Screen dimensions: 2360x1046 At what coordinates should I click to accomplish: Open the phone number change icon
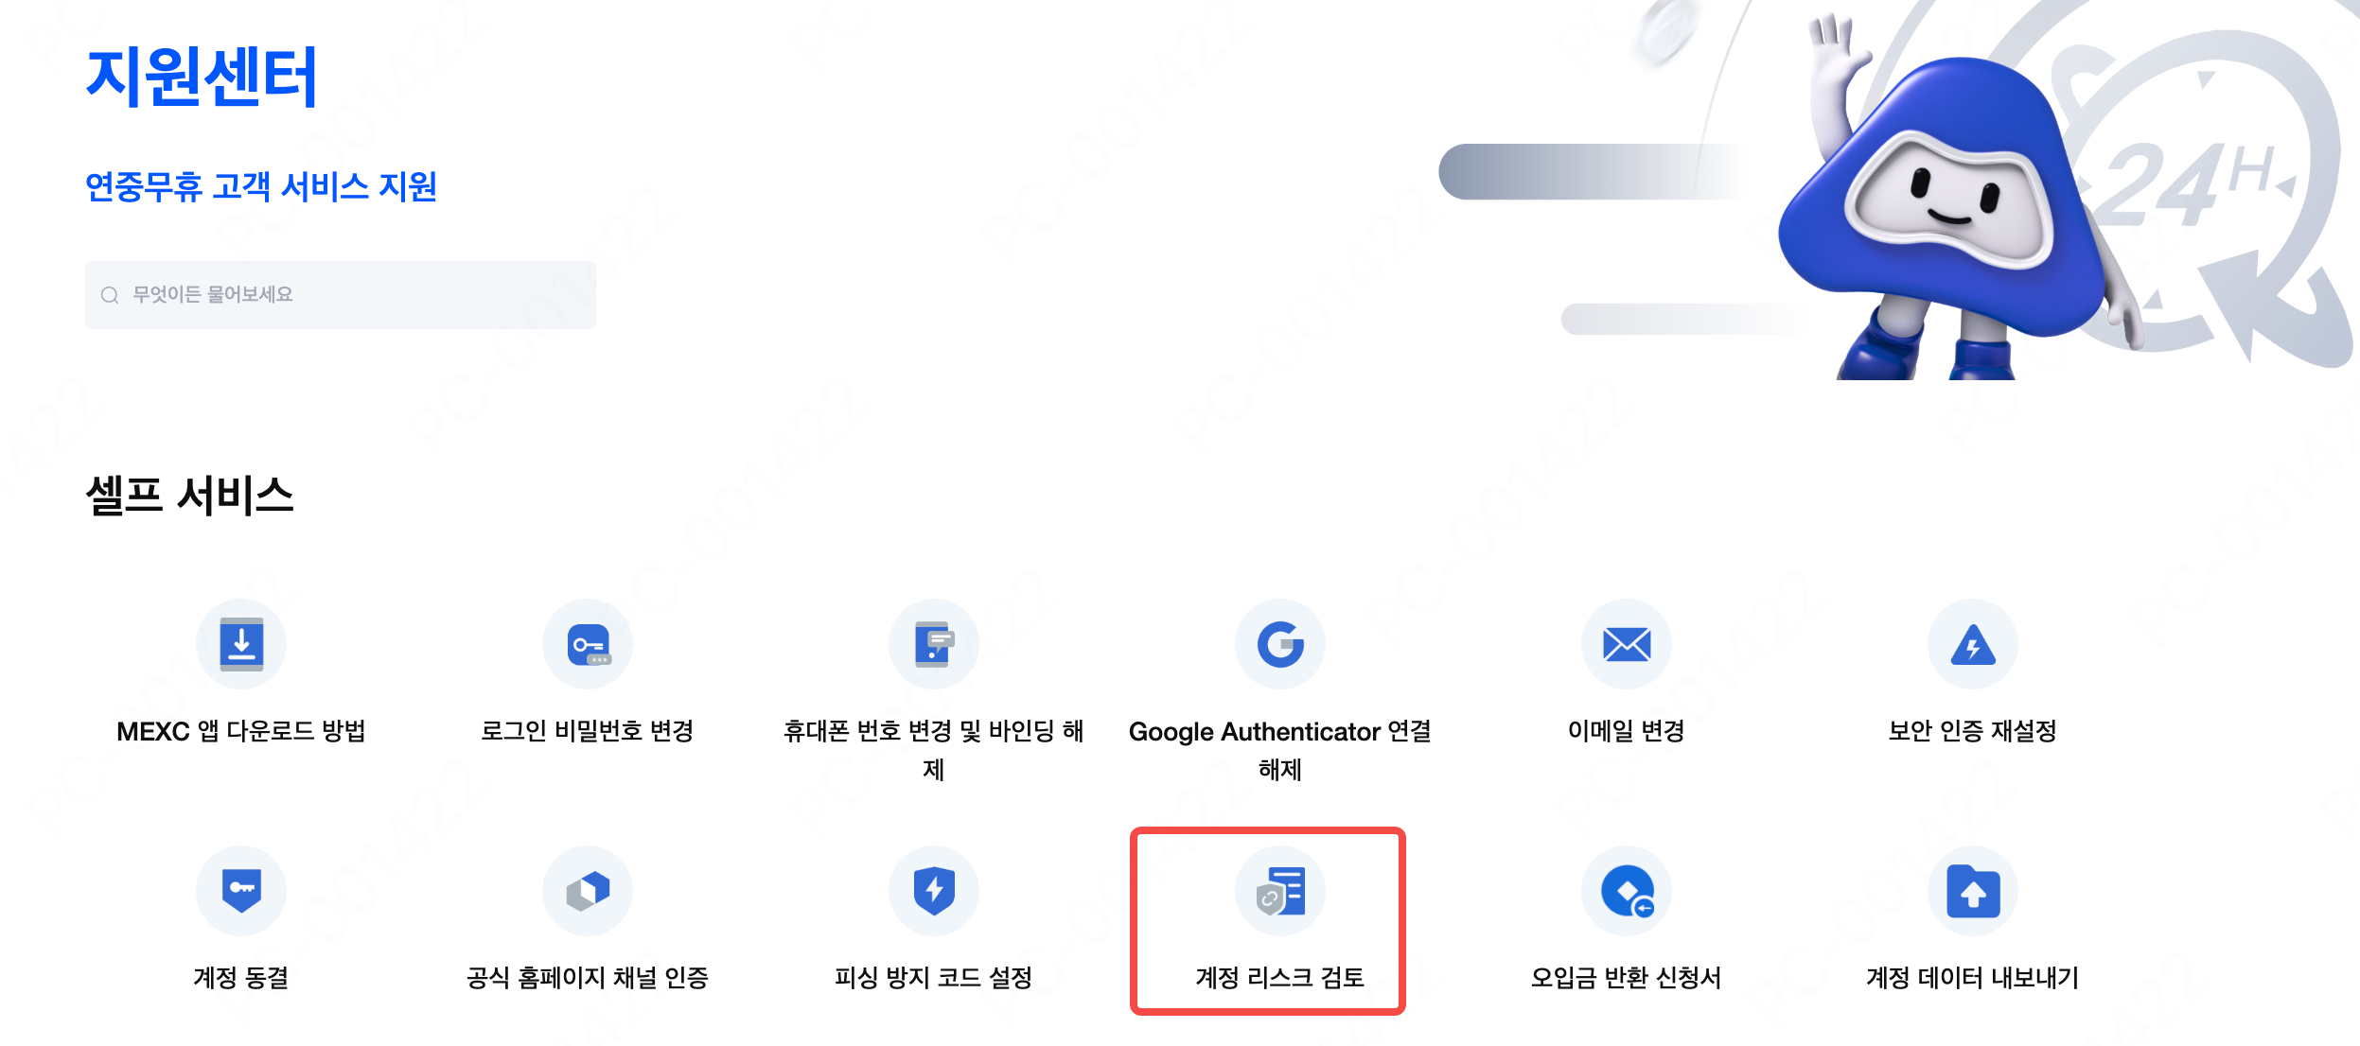934,644
